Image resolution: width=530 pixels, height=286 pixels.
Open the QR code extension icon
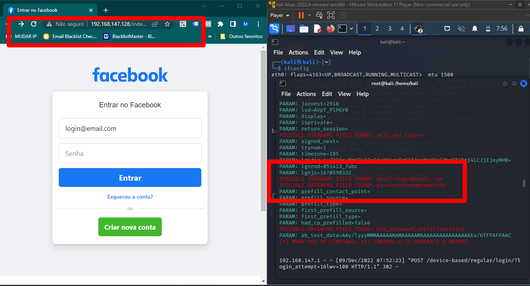pos(183,24)
